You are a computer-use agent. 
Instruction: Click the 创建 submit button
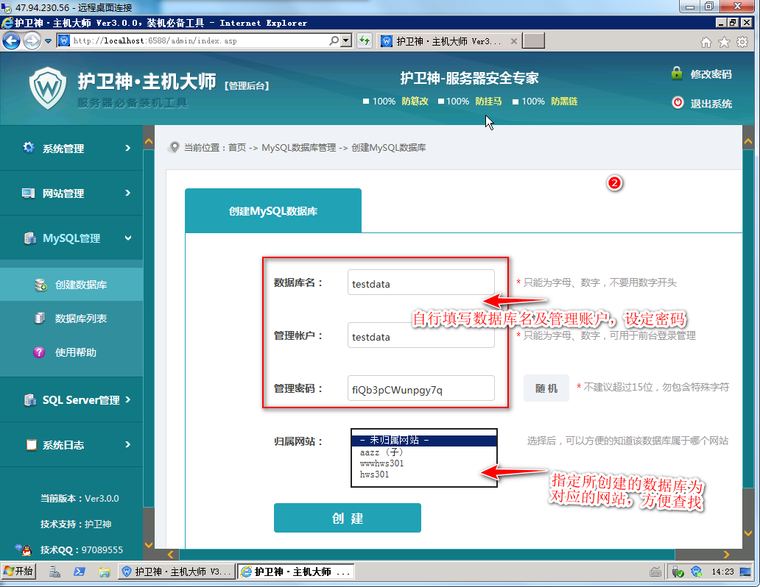pos(347,518)
